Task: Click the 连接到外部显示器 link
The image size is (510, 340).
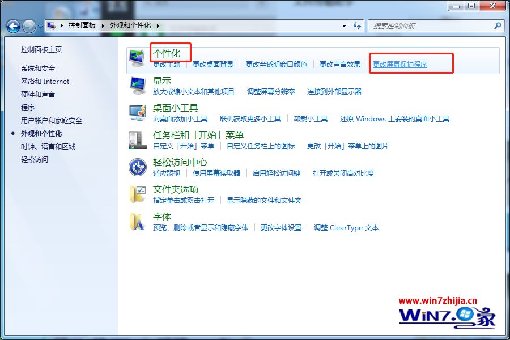Action: coord(334,91)
